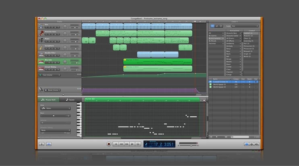299x166 pixels.
Task: Select Percussion subcategory in third column
Action: pos(251,46)
